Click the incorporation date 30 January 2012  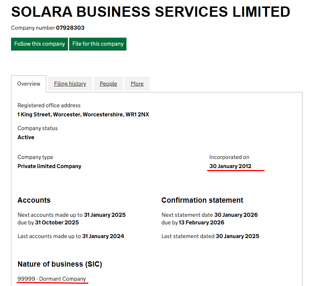(x=230, y=166)
